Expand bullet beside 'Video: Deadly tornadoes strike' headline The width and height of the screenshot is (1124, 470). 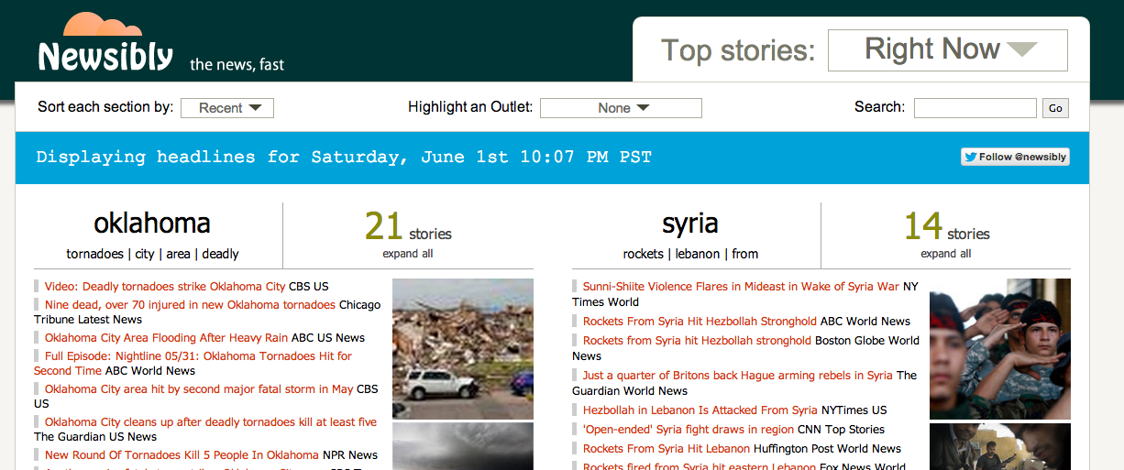(37, 287)
